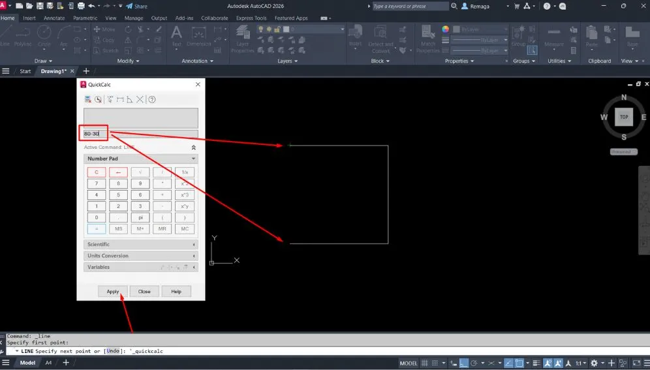Switch to the Annotate ribbon tab
650x370 pixels.
click(54, 18)
